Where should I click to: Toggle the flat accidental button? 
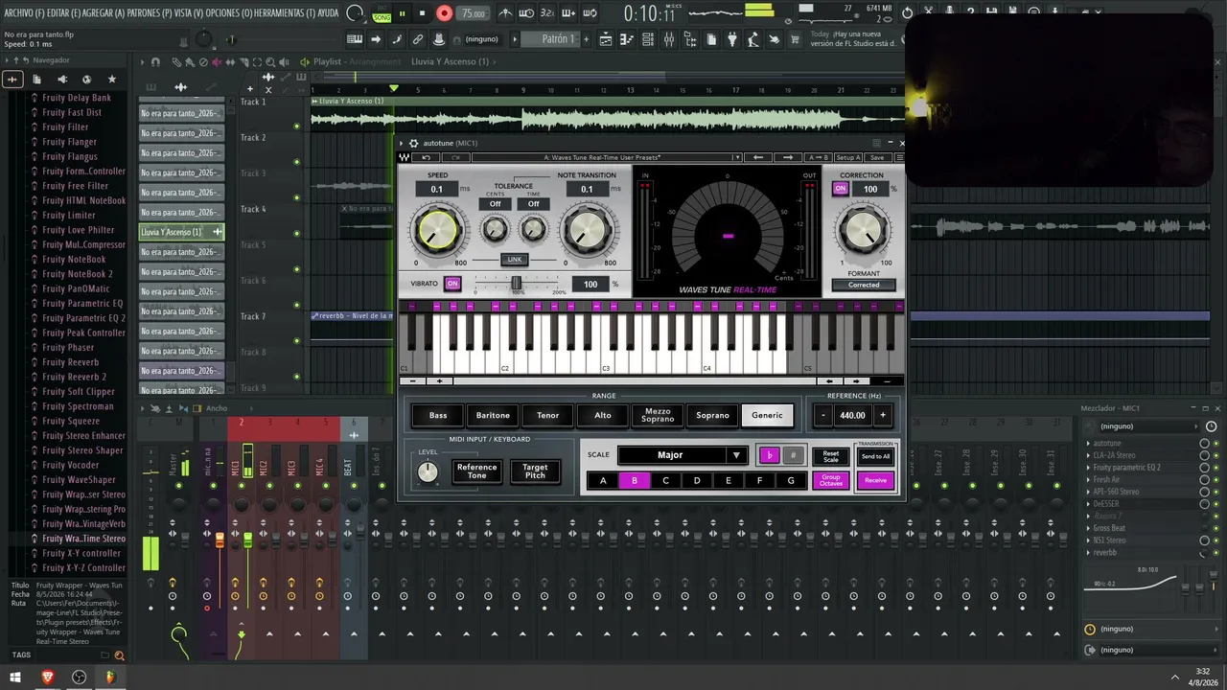pyautogui.click(x=769, y=455)
